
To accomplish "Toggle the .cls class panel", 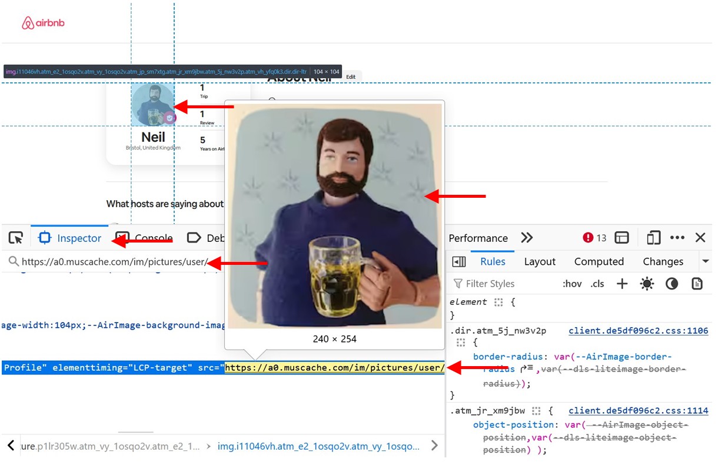I will click(597, 284).
